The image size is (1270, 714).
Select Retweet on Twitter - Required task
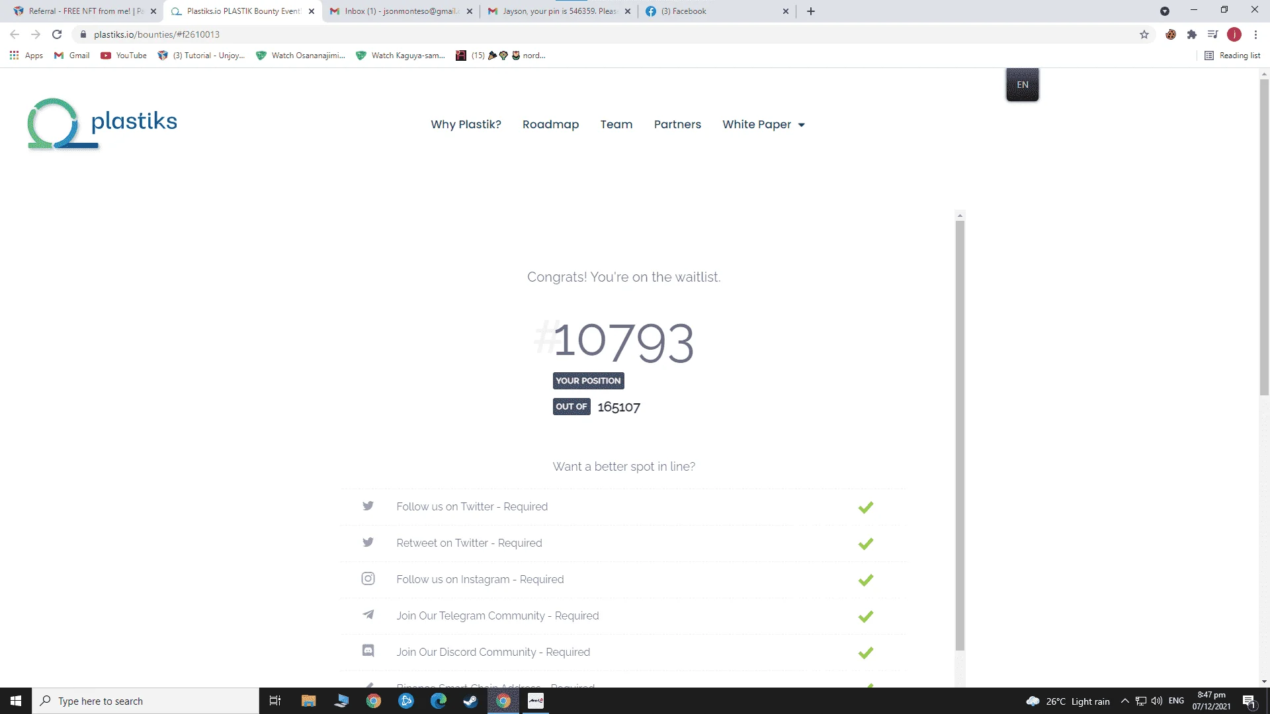[x=623, y=543]
